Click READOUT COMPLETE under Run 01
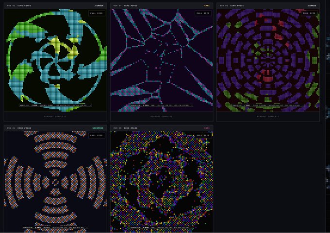The image size is (330, 233). click(55, 116)
